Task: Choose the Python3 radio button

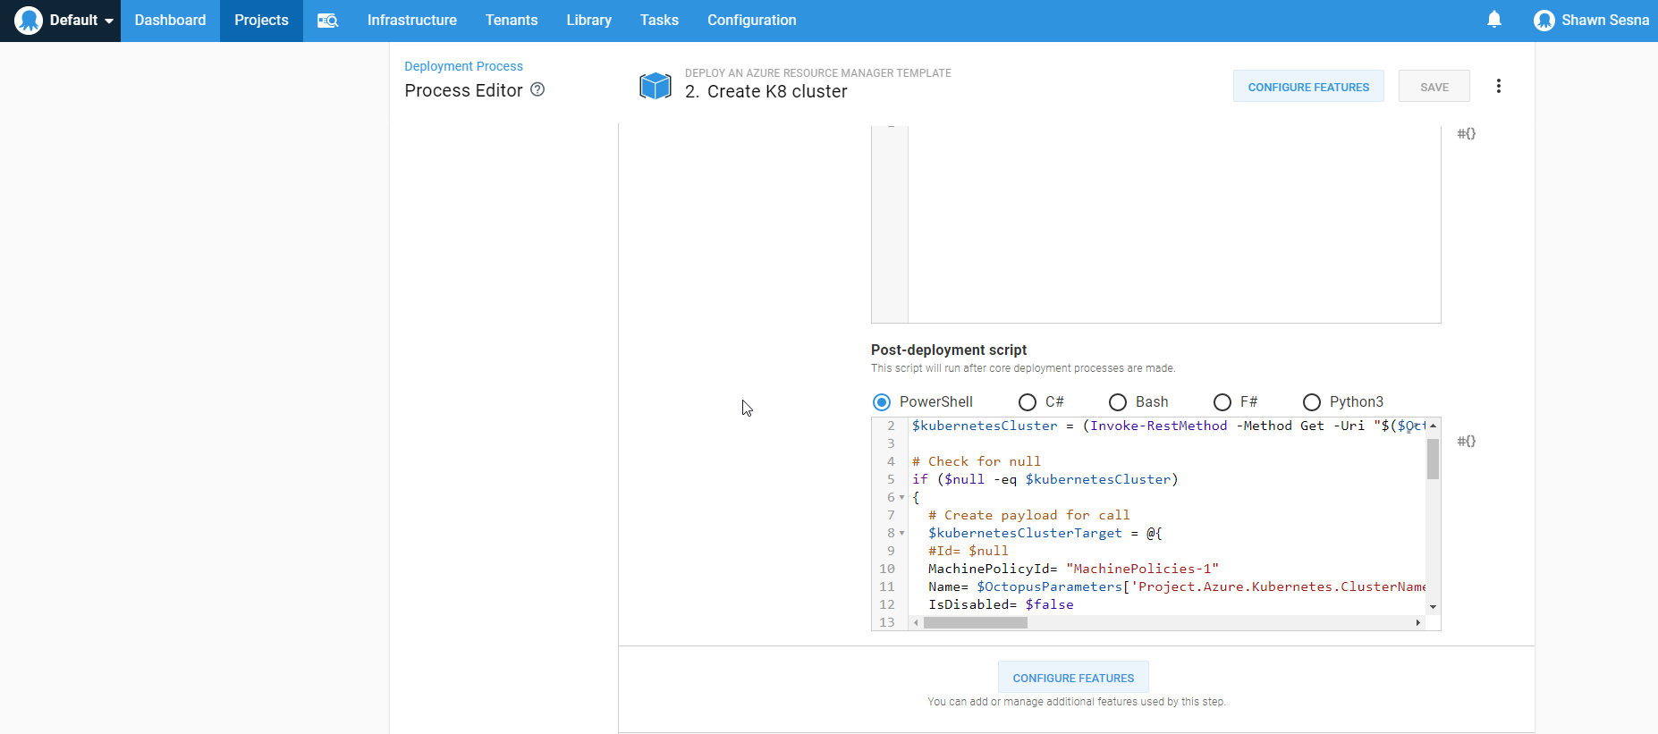Action: coord(1312,402)
